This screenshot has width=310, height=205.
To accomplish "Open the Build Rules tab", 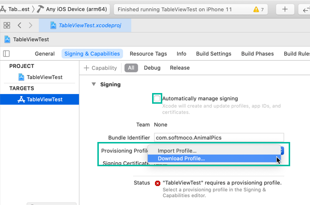I will coord(297,54).
